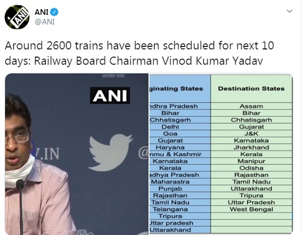This screenshot has height=235, width=302.
Task: Select the West Bengal destination cell
Action: pos(251,210)
